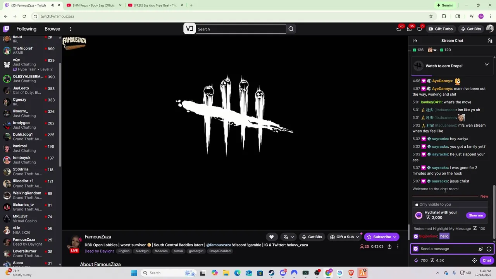Reload the page in the browser
Viewport: 496px width, 279px height.
click(x=24, y=16)
